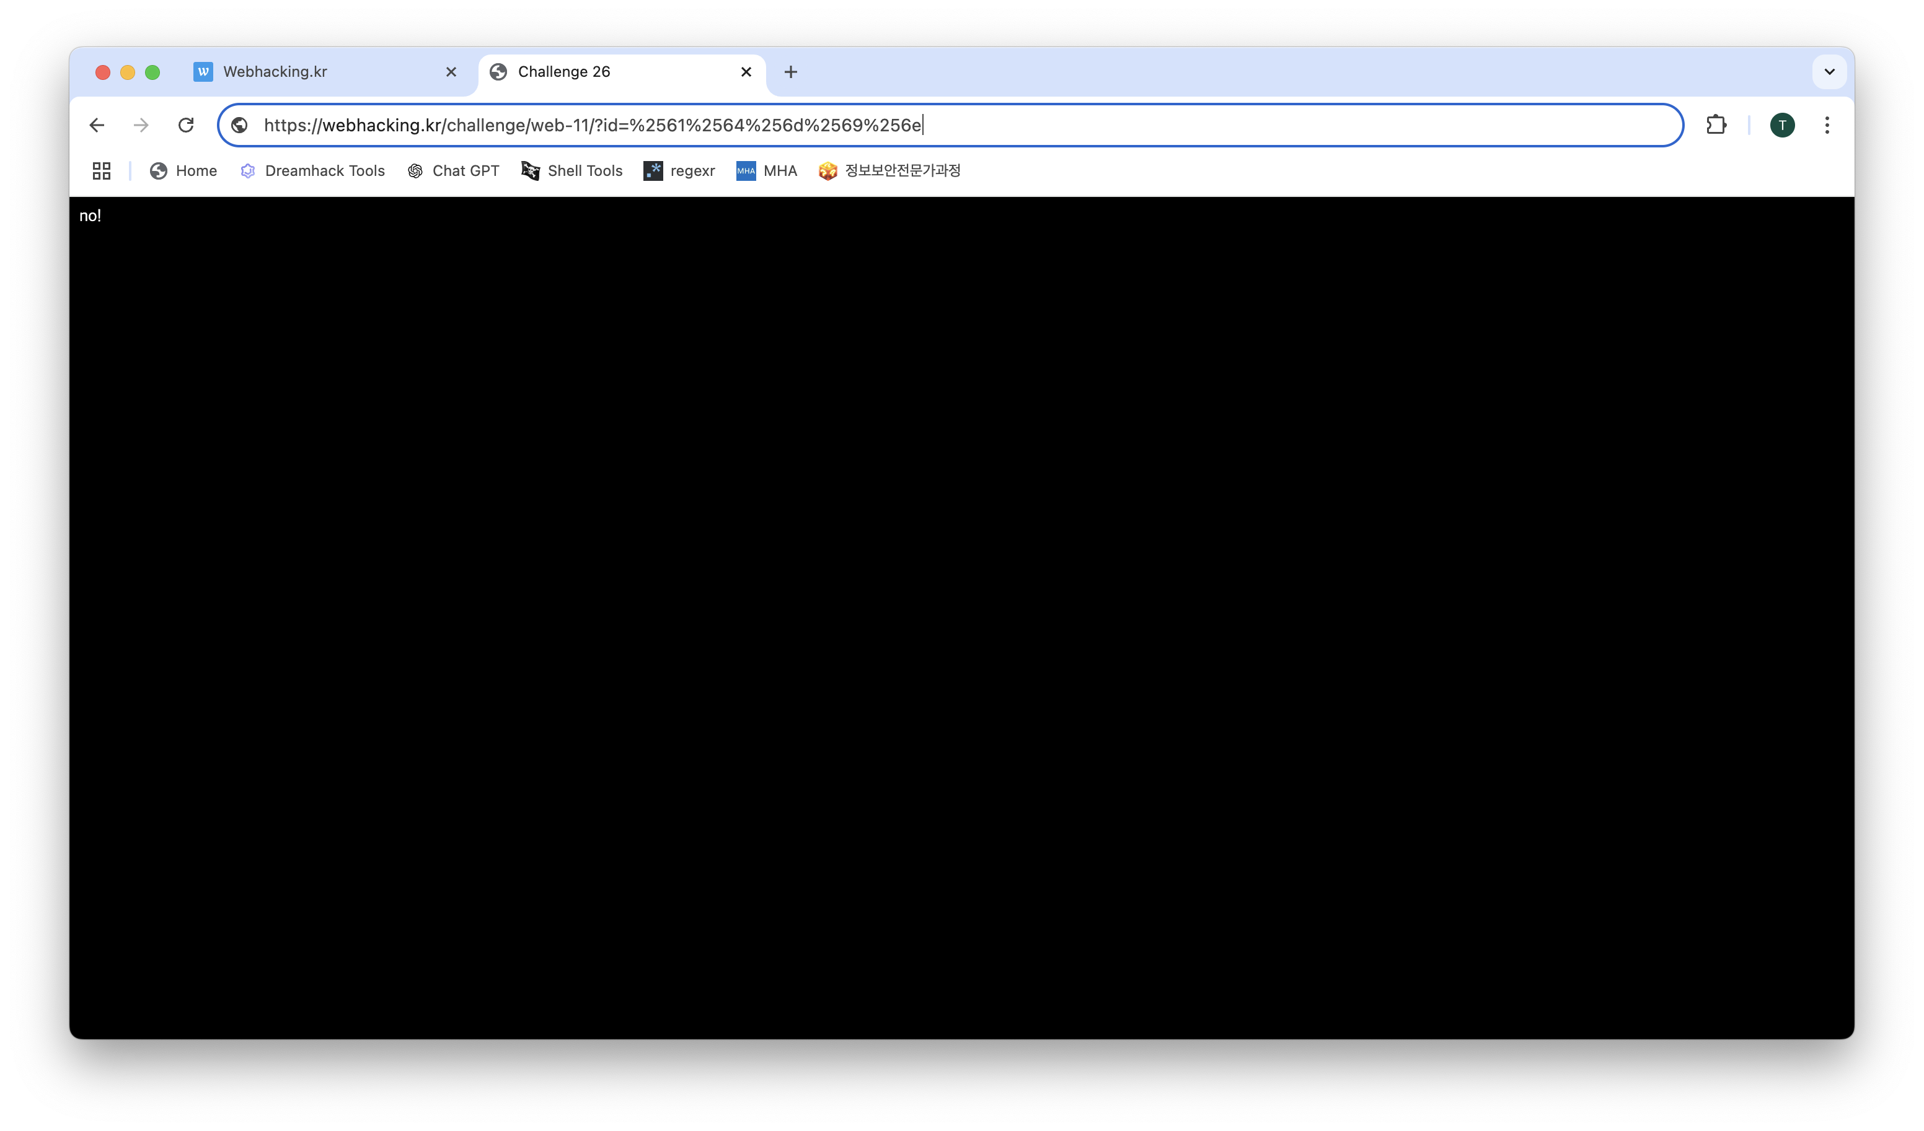Reload the current page

[185, 125]
